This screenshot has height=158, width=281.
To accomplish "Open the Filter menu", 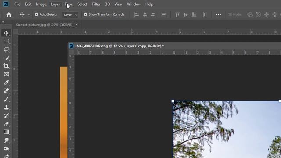I will pyautogui.click(x=96, y=4).
